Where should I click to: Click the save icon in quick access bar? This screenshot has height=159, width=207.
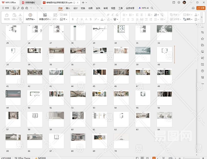tap(14, 8)
